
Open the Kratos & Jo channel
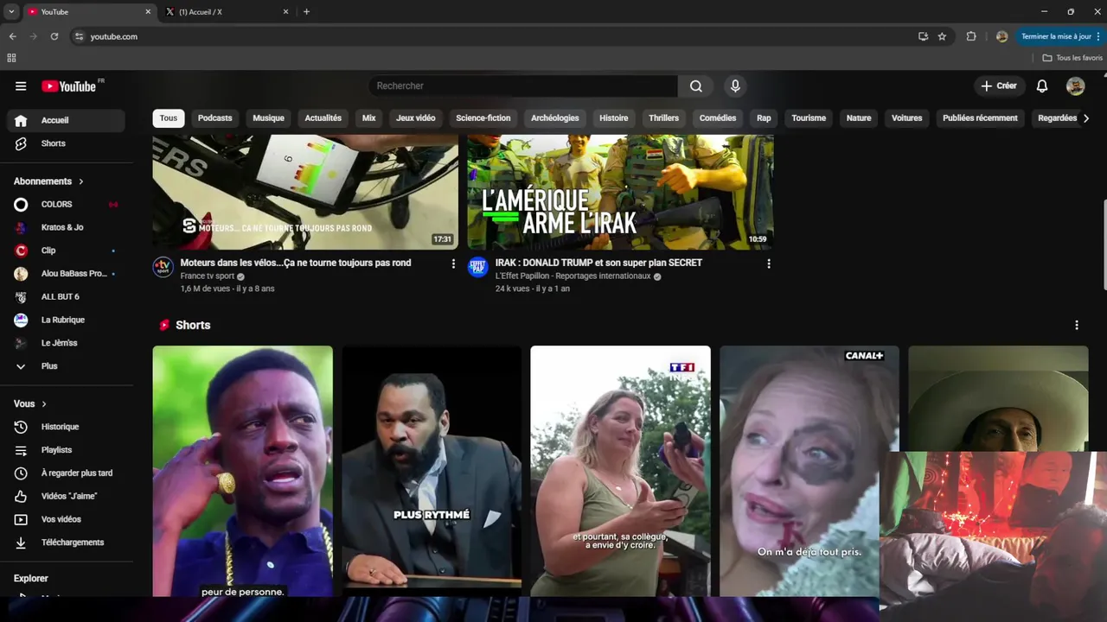[x=66, y=227]
